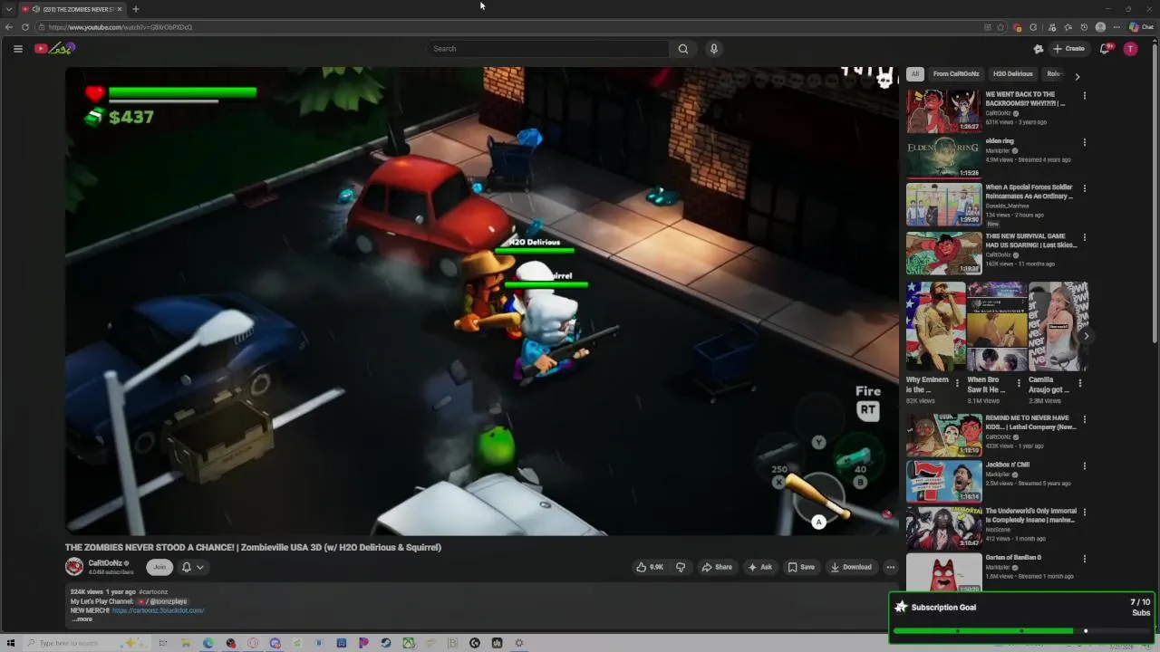Start voice search with microphone icon
Screen dimensions: 1160x652
click(x=714, y=49)
